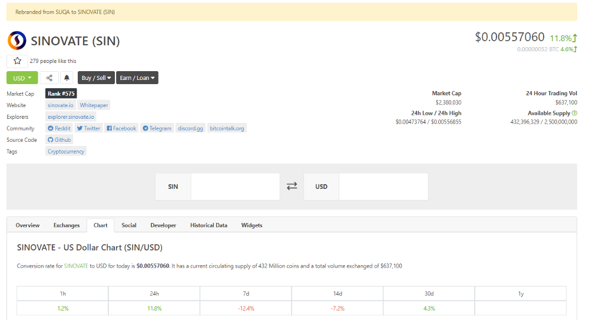Click the star favorite icon

click(x=17, y=61)
